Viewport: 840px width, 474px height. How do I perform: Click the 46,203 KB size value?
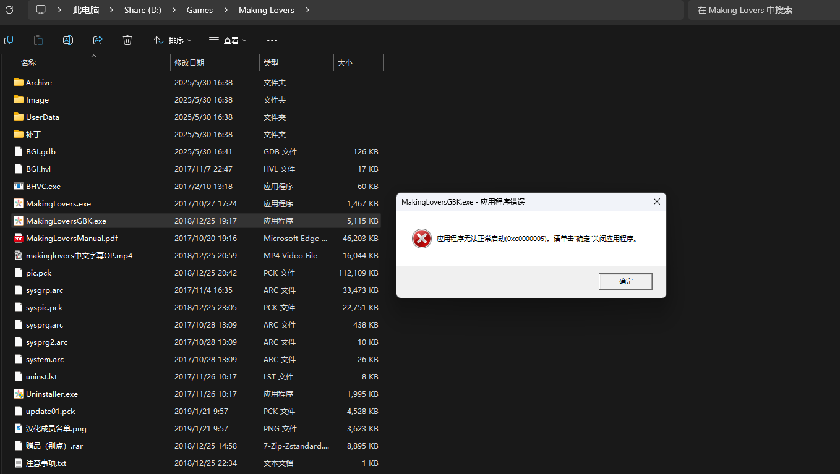pos(361,238)
